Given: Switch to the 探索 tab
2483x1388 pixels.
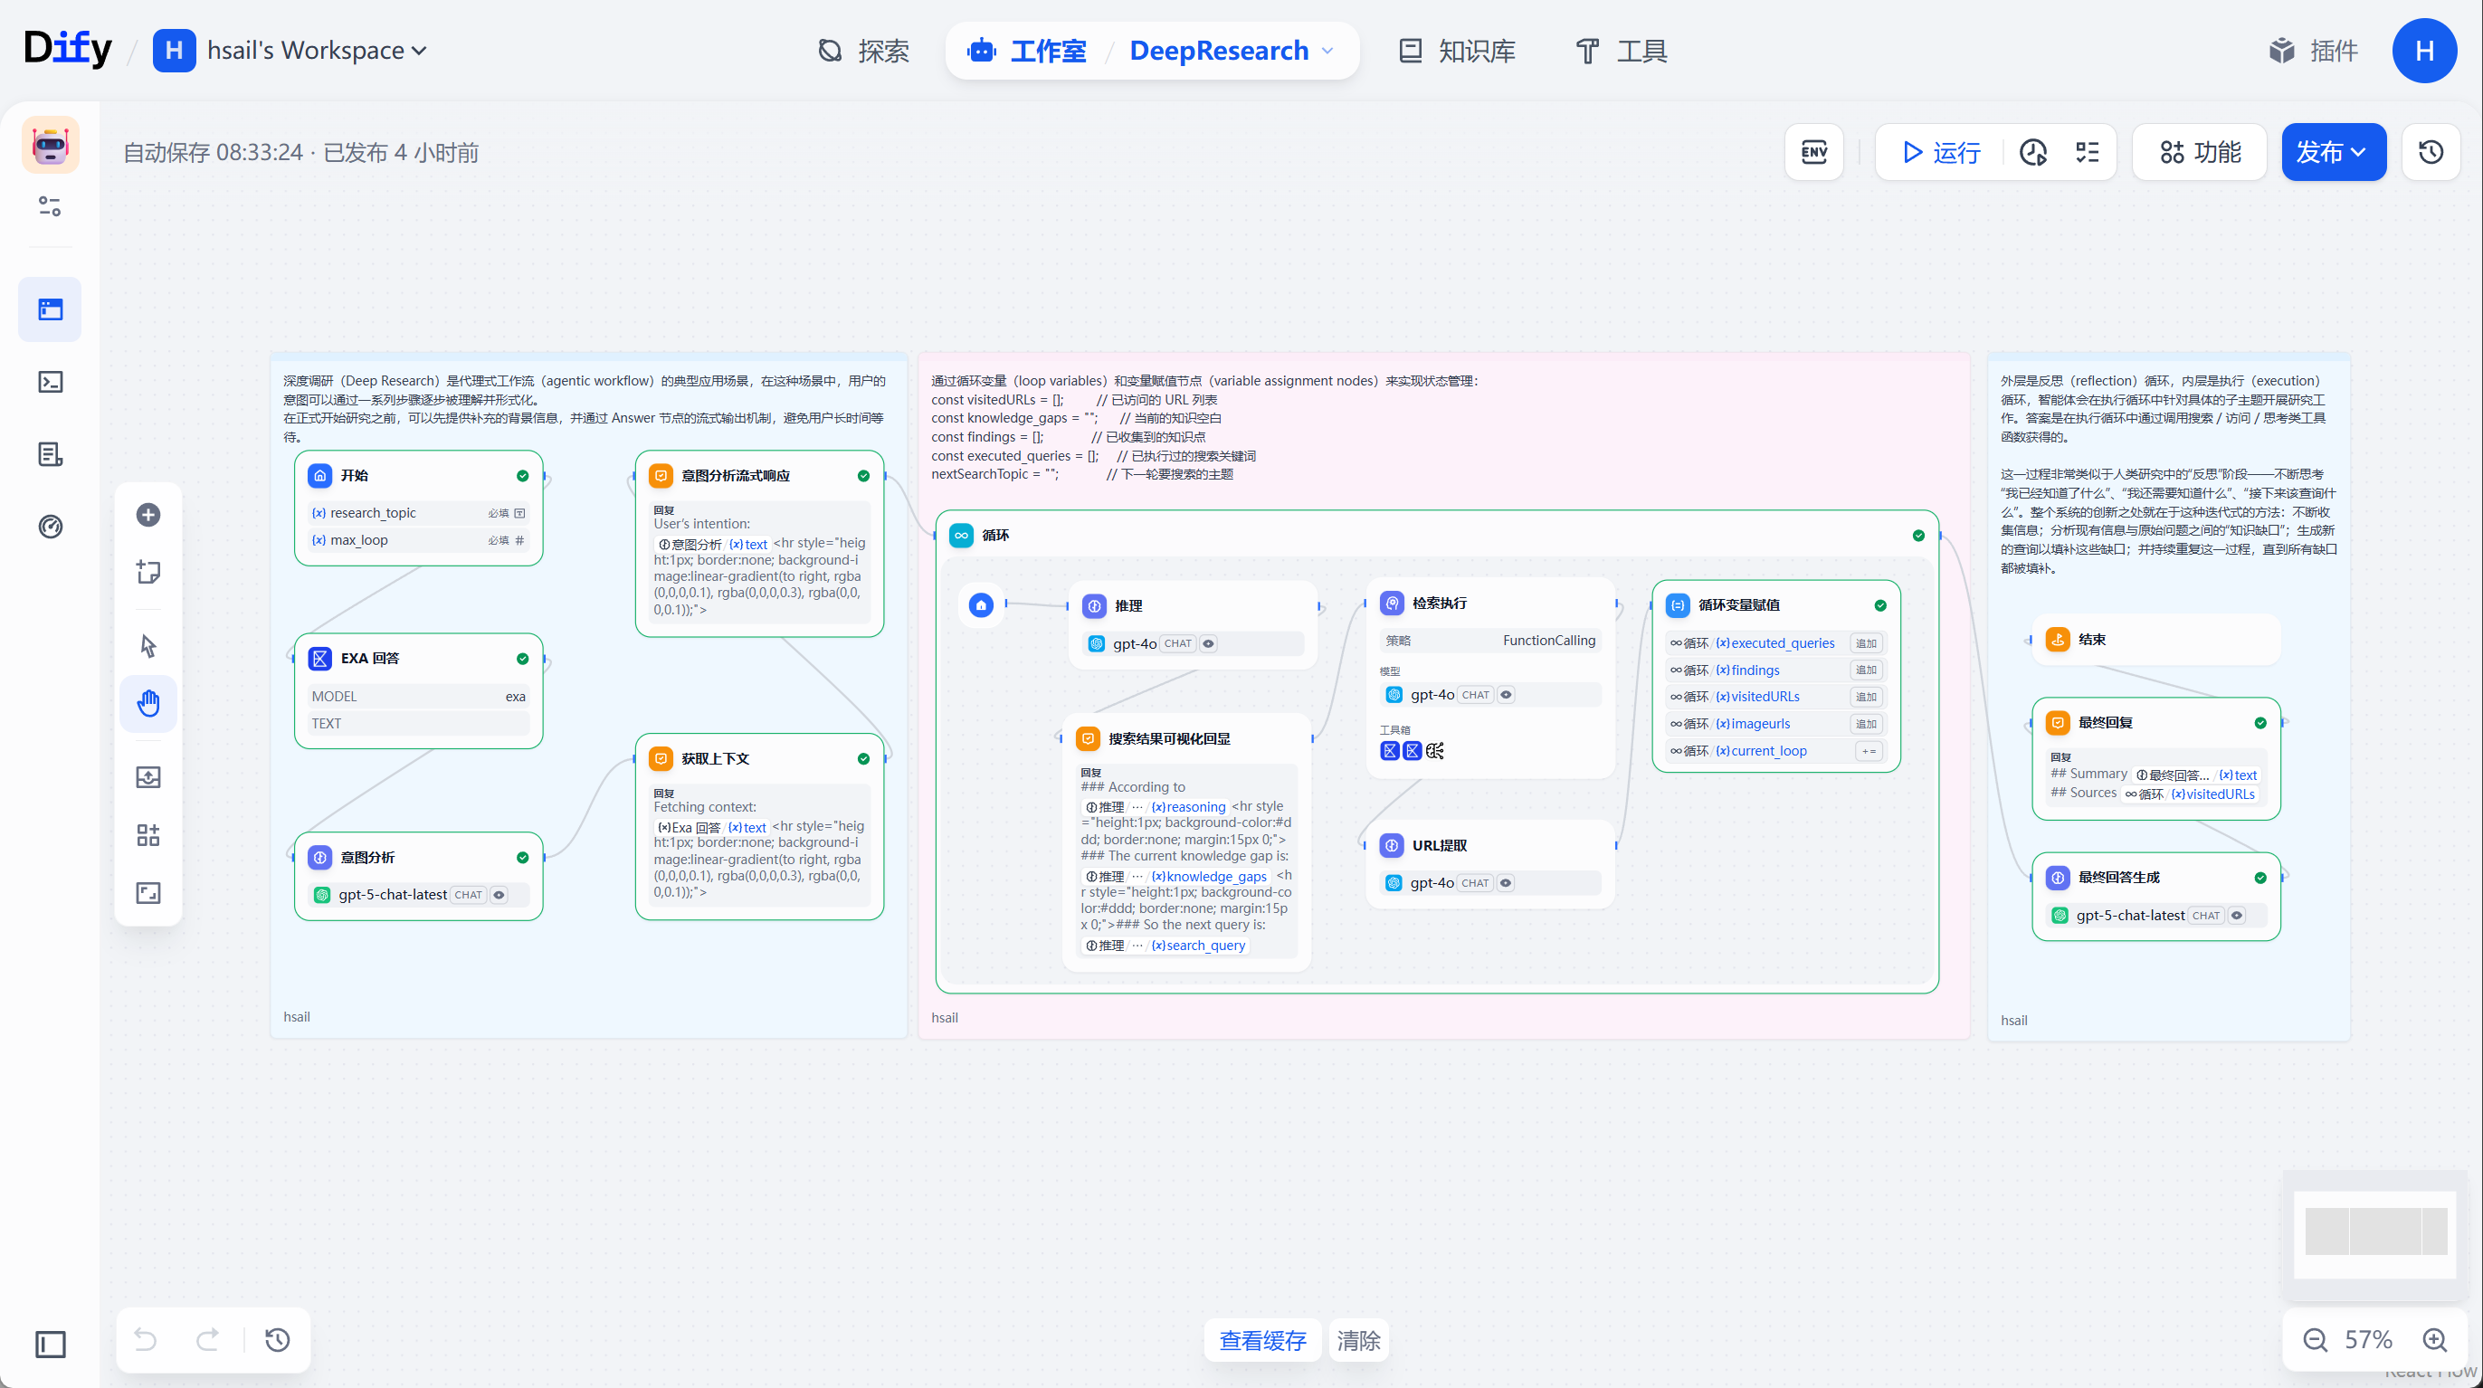Looking at the screenshot, I should tap(863, 50).
